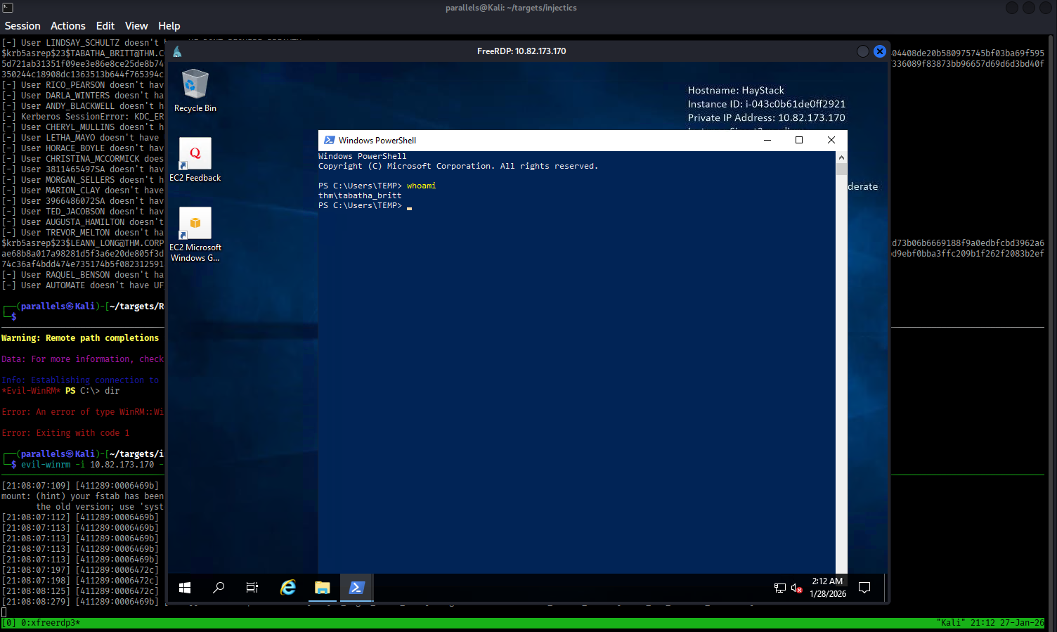The width and height of the screenshot is (1057, 632).
Task: Click the PowerShell scrollbar up arrow
Action: click(841, 158)
